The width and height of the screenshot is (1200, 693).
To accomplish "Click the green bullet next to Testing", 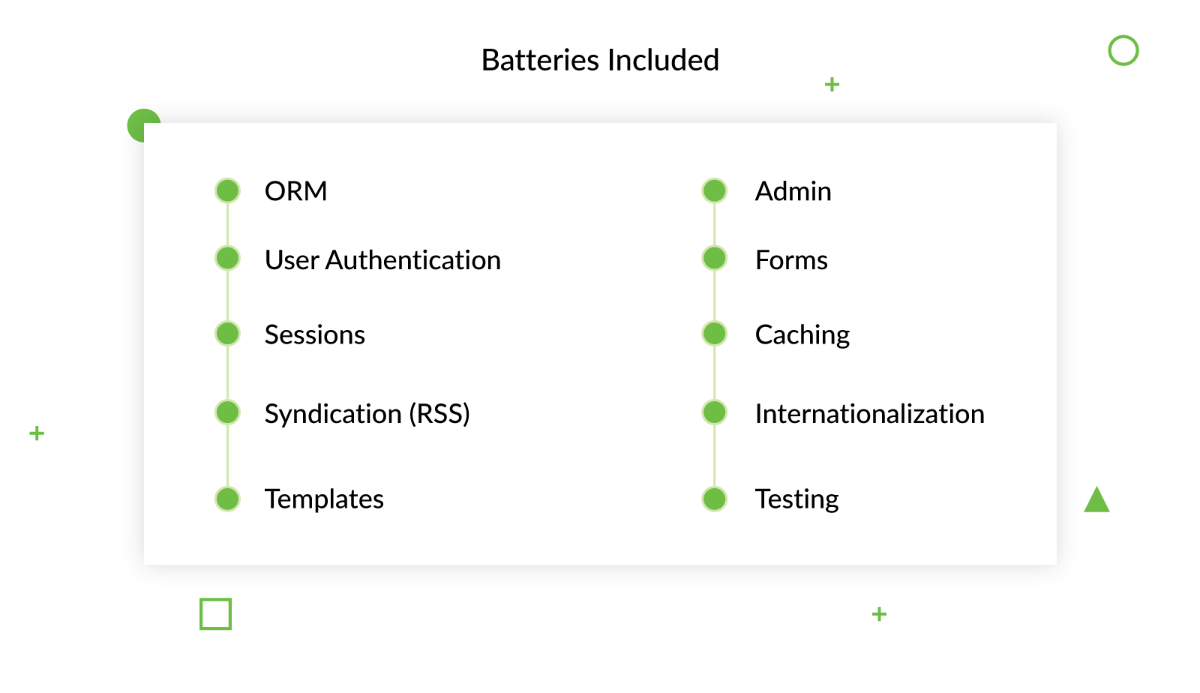I will (x=715, y=499).
